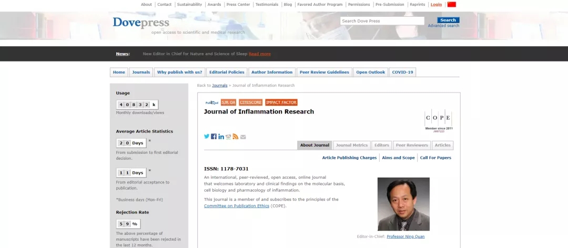Open the RSS feed icon

coord(236,137)
